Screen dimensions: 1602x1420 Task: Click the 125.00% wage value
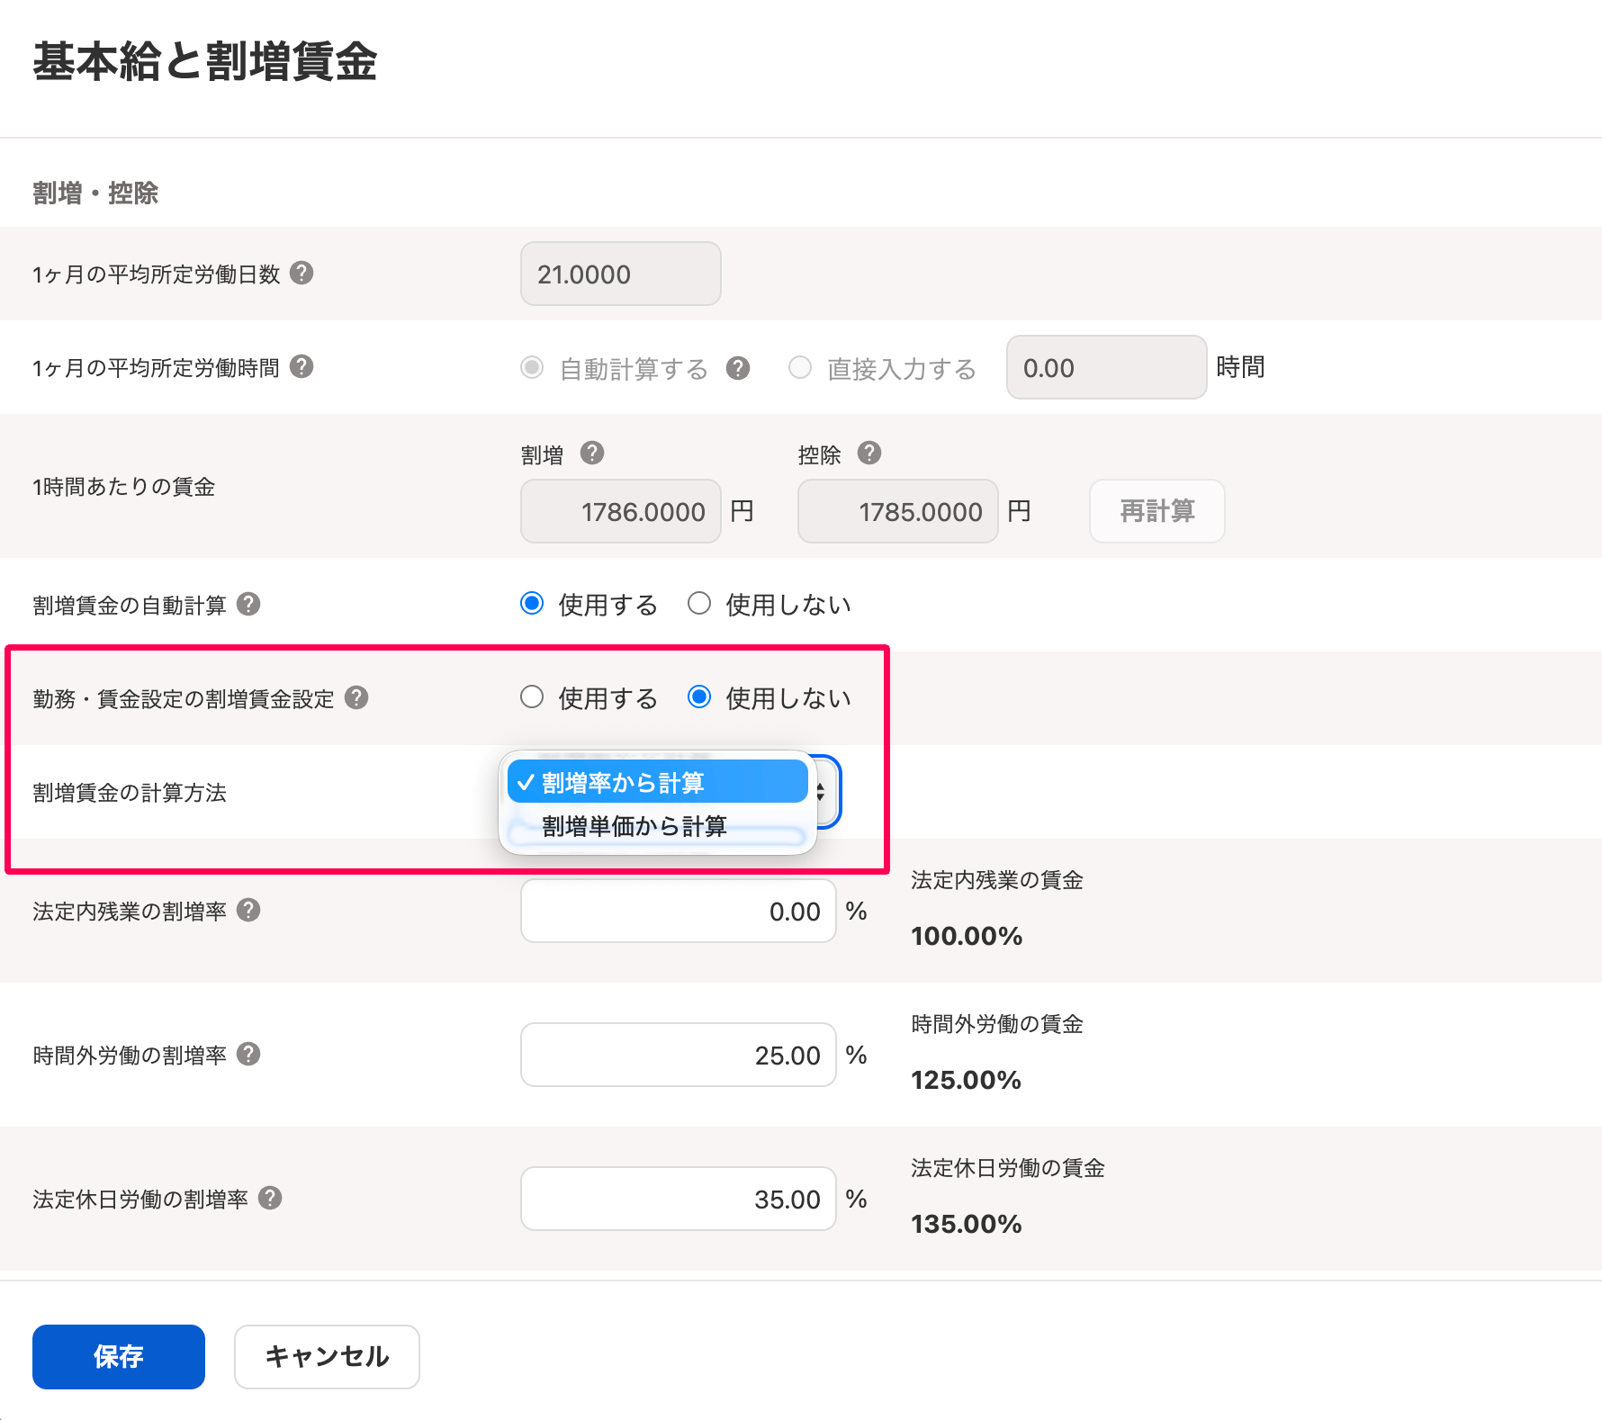coord(967,1080)
